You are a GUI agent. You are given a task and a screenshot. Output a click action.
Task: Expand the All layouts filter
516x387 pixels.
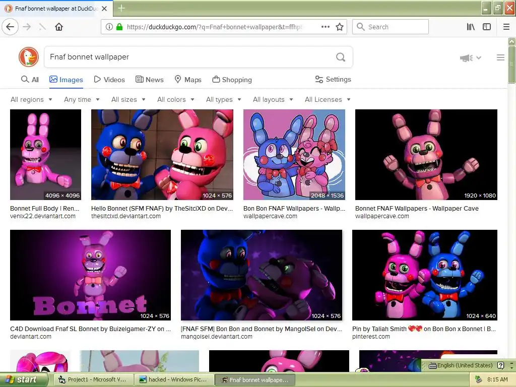(273, 99)
